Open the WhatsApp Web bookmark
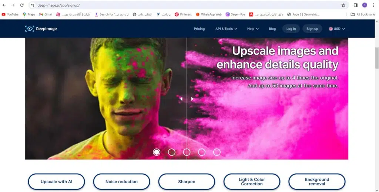Image resolution: width=379 pixels, height=192 pixels. 209,14
